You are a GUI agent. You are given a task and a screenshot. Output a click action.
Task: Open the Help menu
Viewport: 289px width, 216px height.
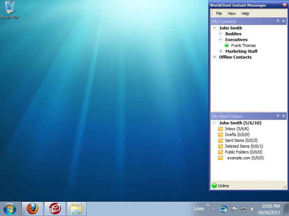tap(245, 13)
